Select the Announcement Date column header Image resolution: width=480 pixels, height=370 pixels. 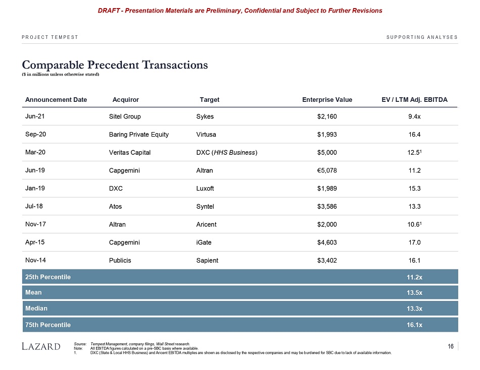(x=56, y=100)
